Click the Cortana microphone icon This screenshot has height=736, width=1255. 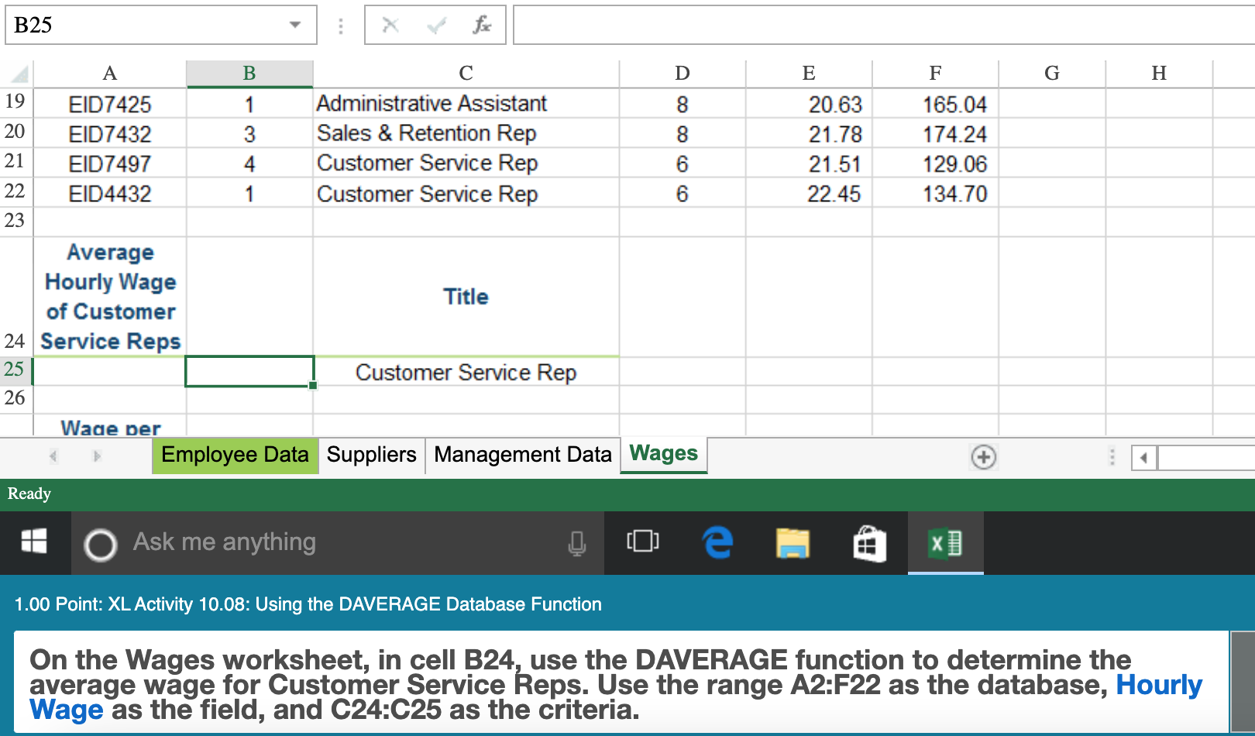pos(576,543)
